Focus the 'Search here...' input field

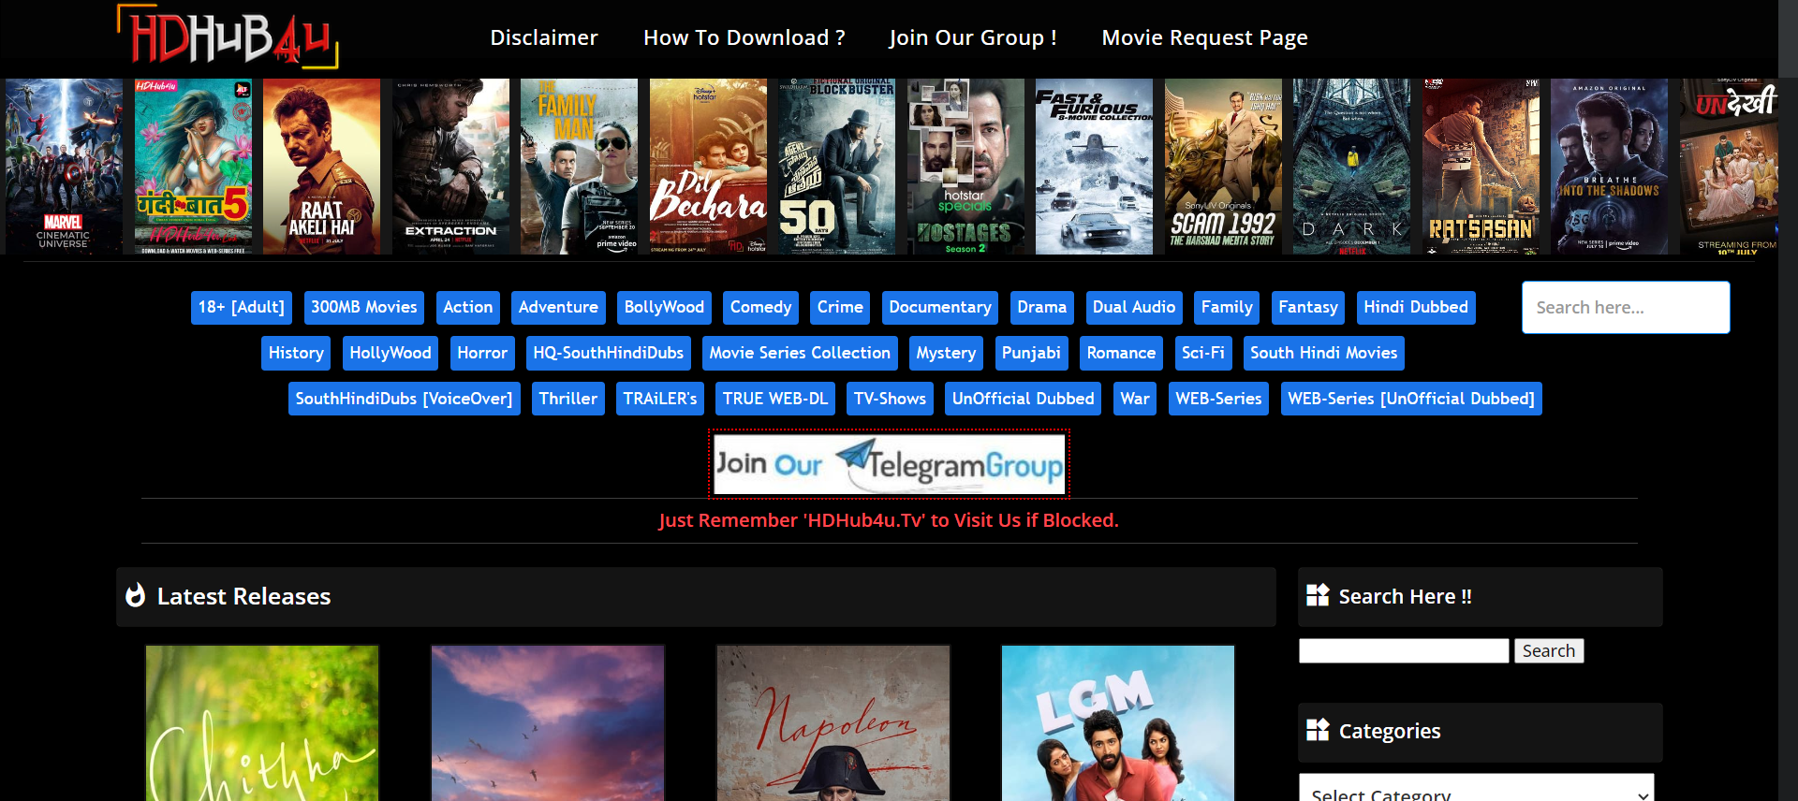point(1625,308)
